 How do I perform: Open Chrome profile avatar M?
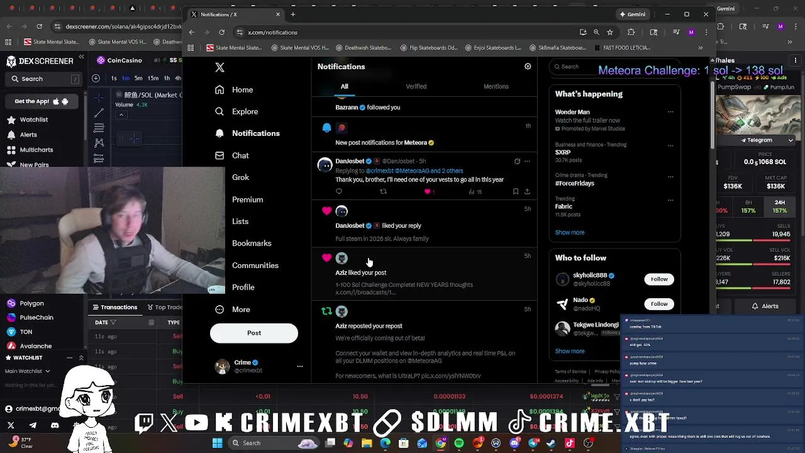point(691,32)
